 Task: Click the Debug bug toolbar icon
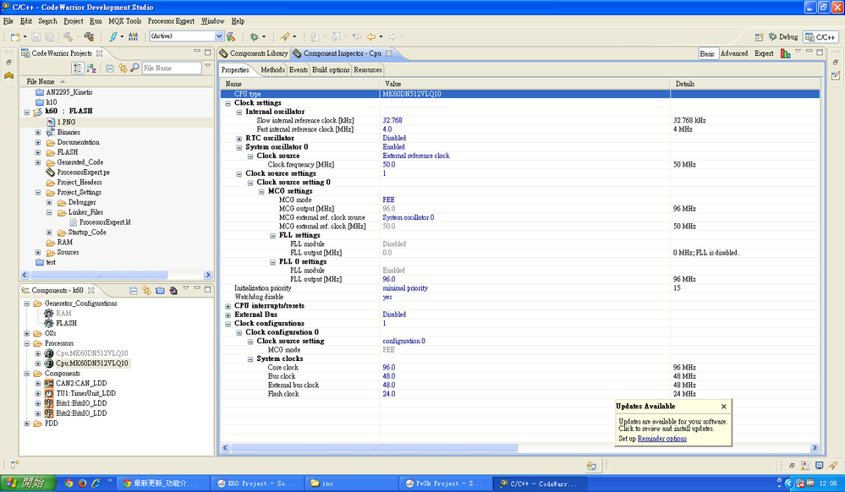tap(255, 36)
